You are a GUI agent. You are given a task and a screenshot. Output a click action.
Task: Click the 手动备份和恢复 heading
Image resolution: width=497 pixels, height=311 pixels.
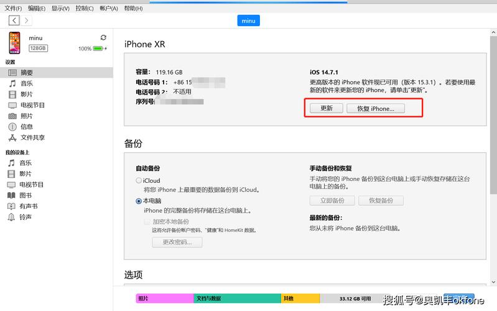330,169
